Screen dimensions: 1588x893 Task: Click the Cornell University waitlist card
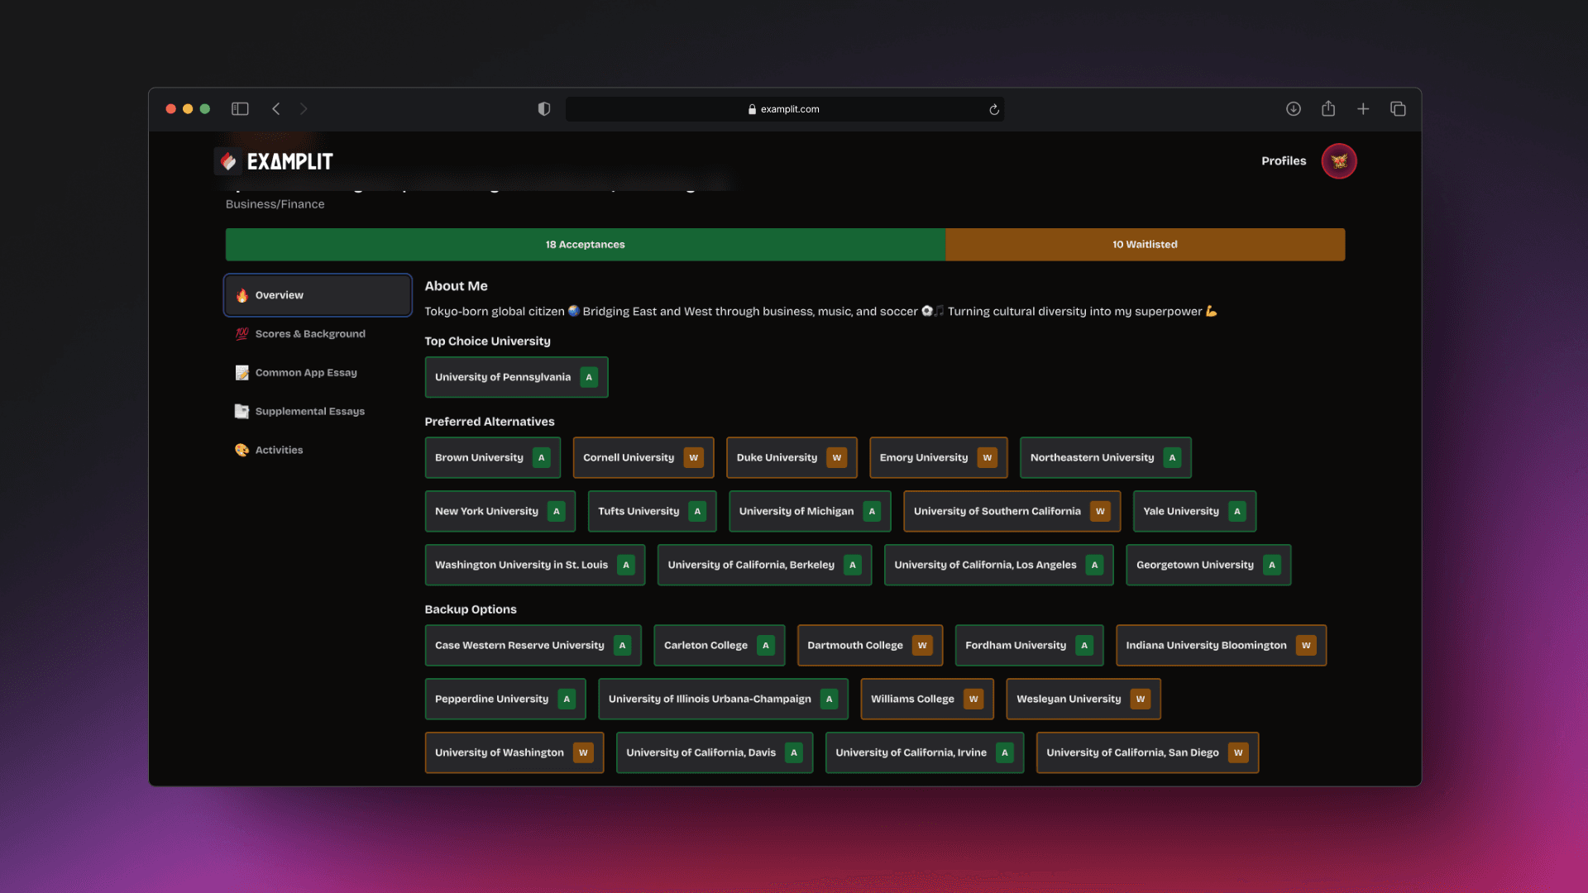coord(643,457)
